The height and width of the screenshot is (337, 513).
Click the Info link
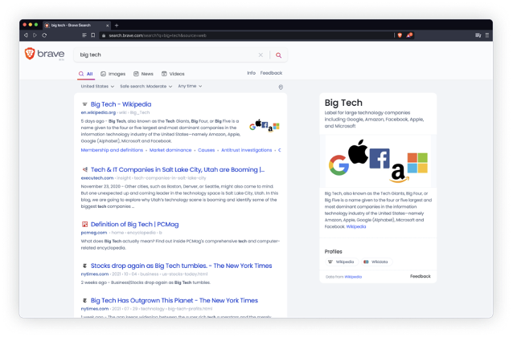tap(251, 73)
